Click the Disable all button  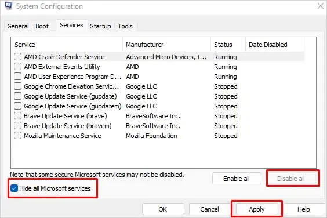[291, 179]
